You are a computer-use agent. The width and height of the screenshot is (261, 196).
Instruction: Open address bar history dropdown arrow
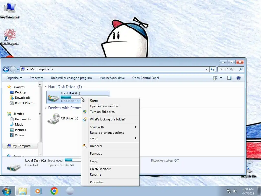click(x=207, y=69)
